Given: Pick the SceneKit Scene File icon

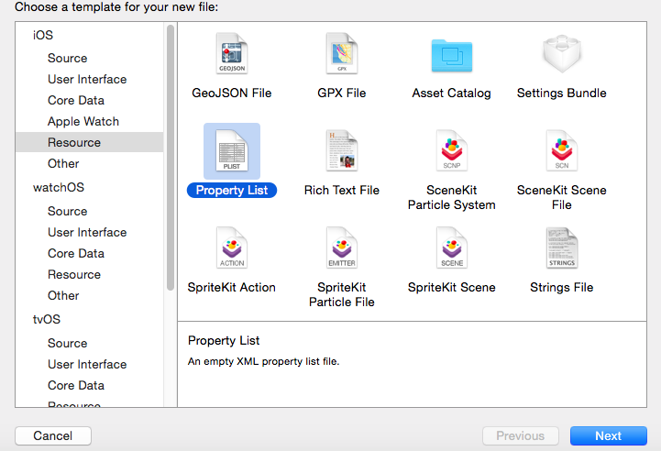Looking at the screenshot, I should pyautogui.click(x=562, y=152).
